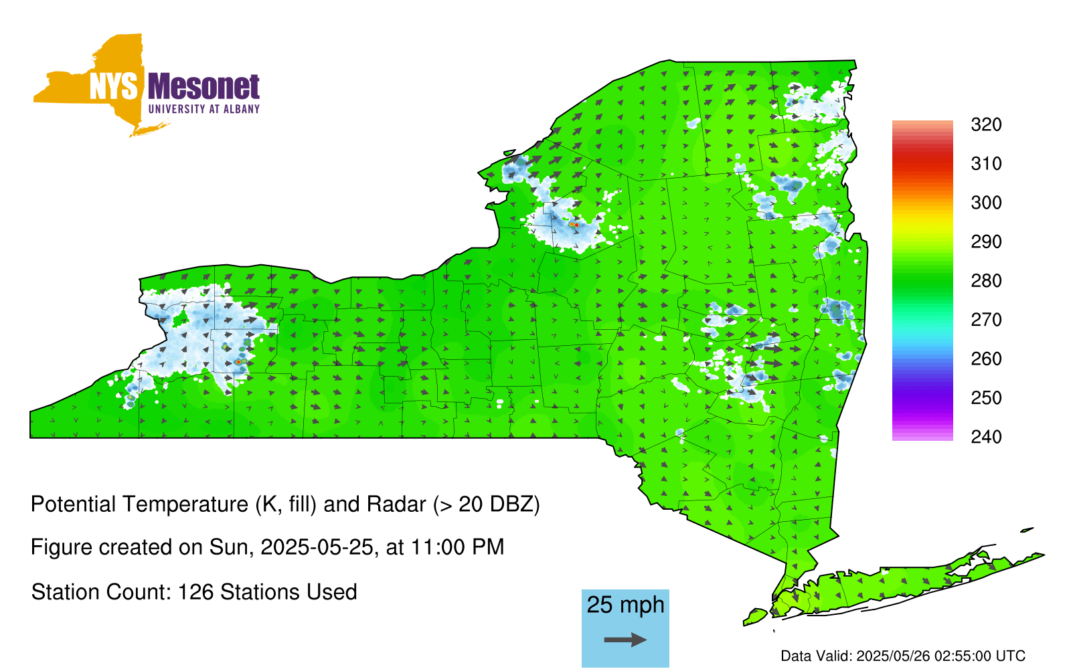Screen dimensions: 1071x669
Task: Click the 300 colorbar label
Action: 986,203
